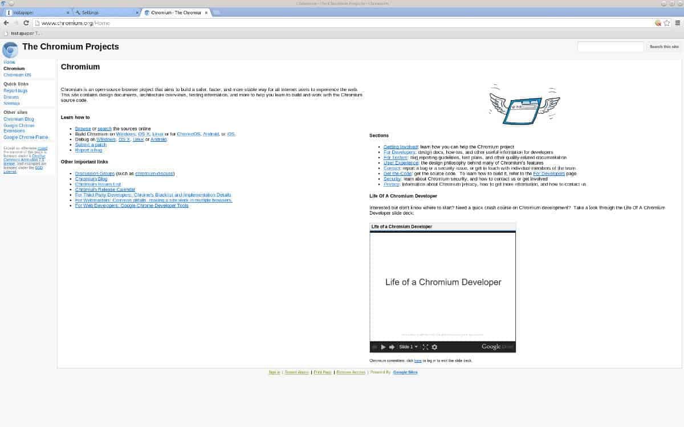
Task: Click the blocked-content icon in address bar
Action: click(x=658, y=23)
